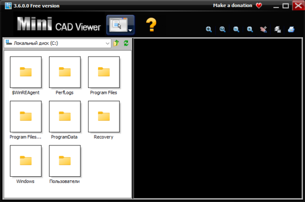305x202 pixels.
Task: Select the Program Files... truncated folder thumbnail
Action: point(26,116)
